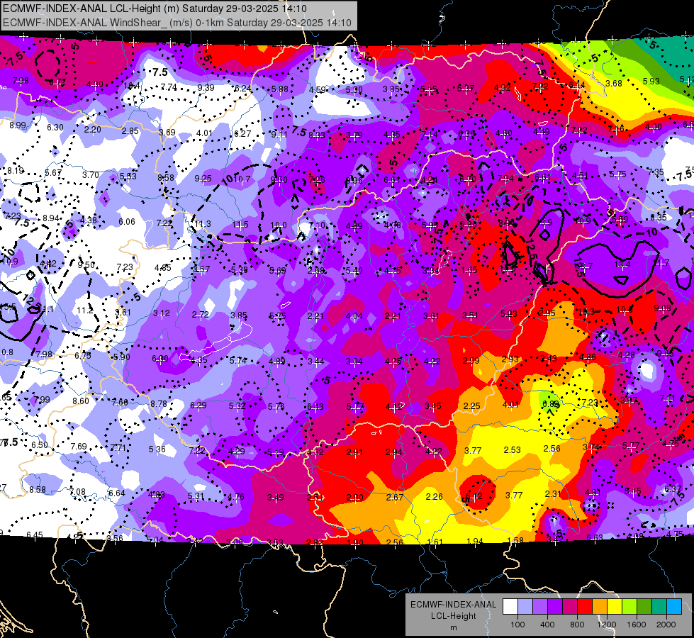Click the legend title 'LCL-Height'
Image resolution: width=694 pixels, height=638 pixels.
click(453, 616)
